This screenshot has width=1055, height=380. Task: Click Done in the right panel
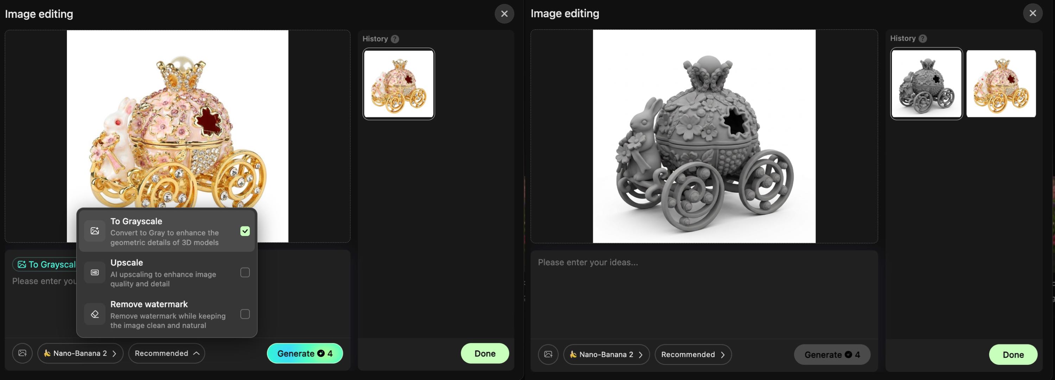click(x=1013, y=354)
